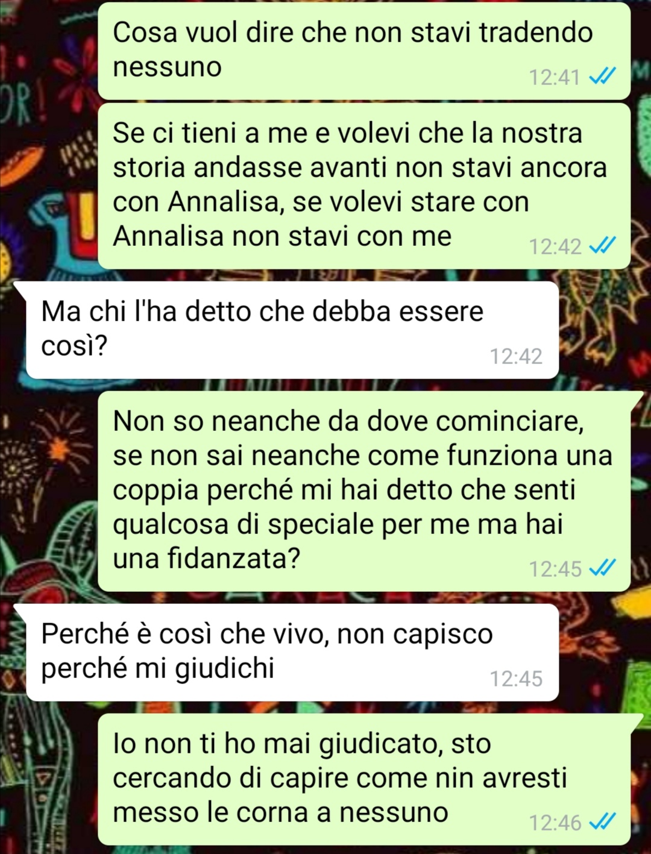Tap the 12:42 timestamp on the green bubble
This screenshot has width=651, height=854.
tap(554, 246)
